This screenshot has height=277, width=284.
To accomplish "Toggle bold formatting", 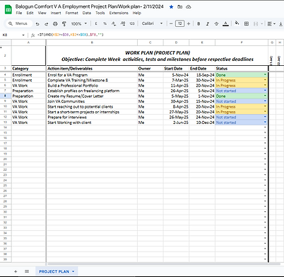I will point(199,23).
